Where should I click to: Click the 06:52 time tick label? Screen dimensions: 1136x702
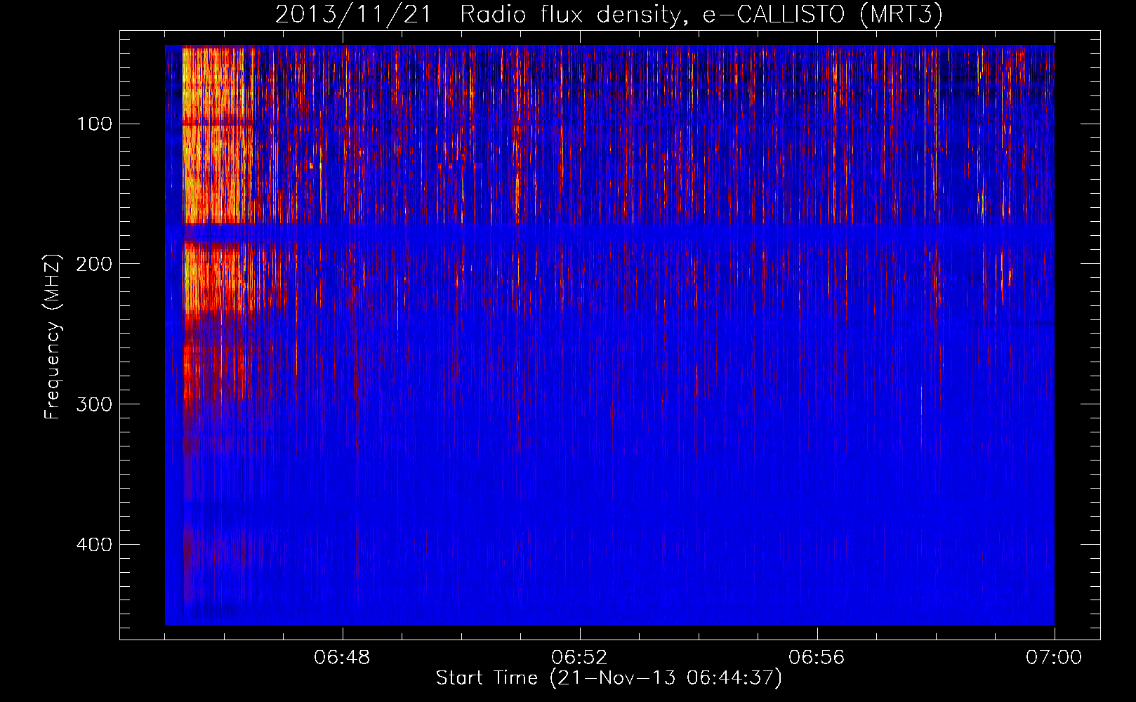[579, 658]
